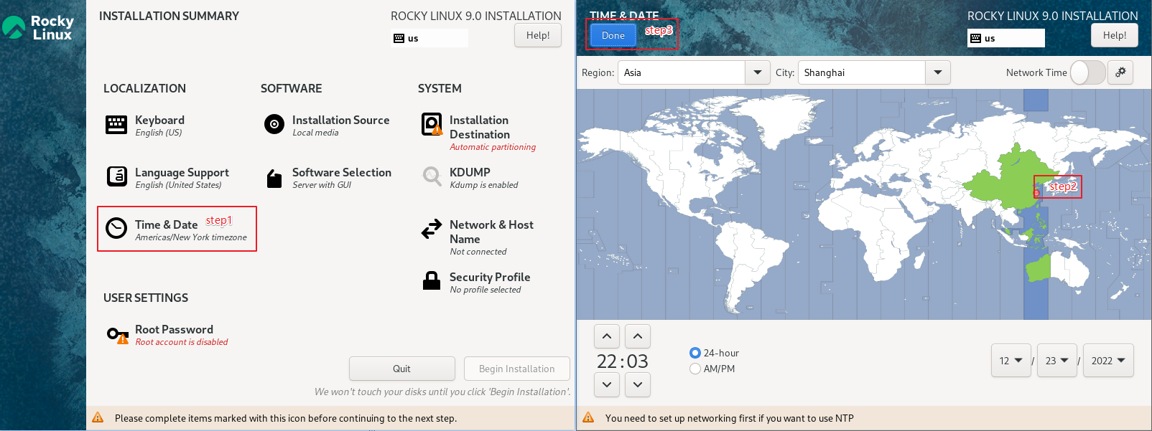Screen dimensions: 1152x431
Task: Select the 24-hour time format
Action: click(695, 353)
